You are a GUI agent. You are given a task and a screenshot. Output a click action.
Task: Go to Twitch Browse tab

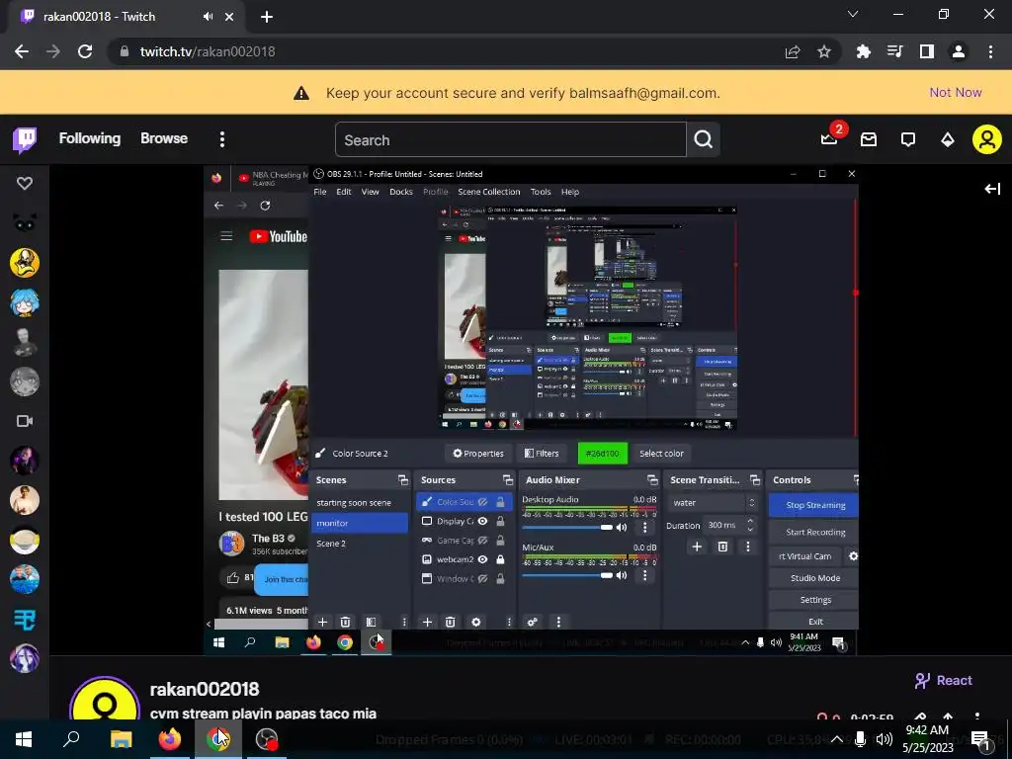click(164, 138)
